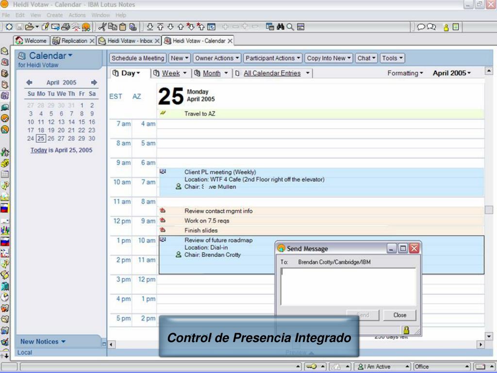Expand the New Notices panel
Viewport: 497px width, 373px height.
click(x=43, y=341)
